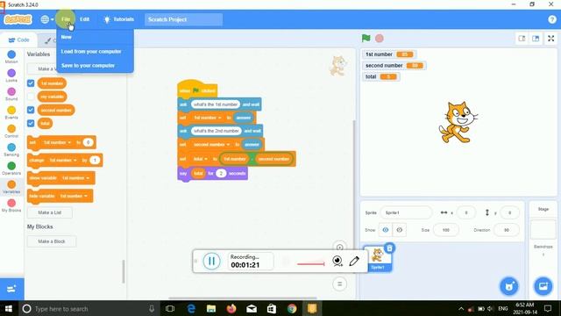Image resolution: width=561 pixels, height=316 pixels.
Task: Click the say total seconds value field
Action: [221, 174]
